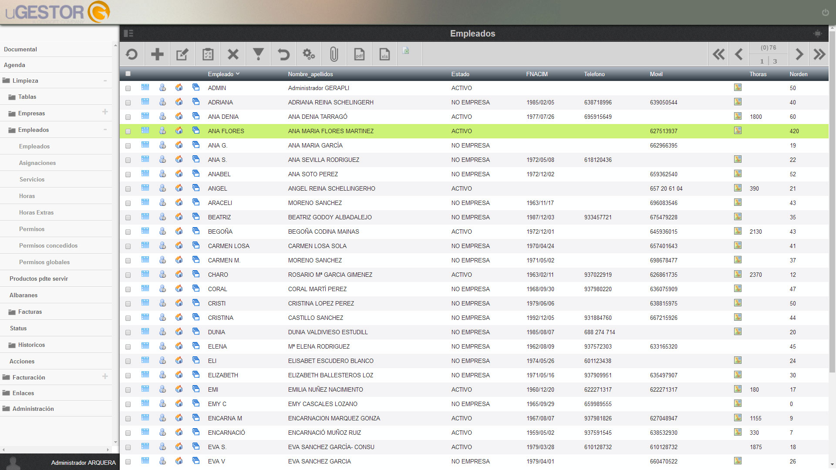
Task: Open calendar grid icon for ADRIANA row
Action: click(x=145, y=102)
